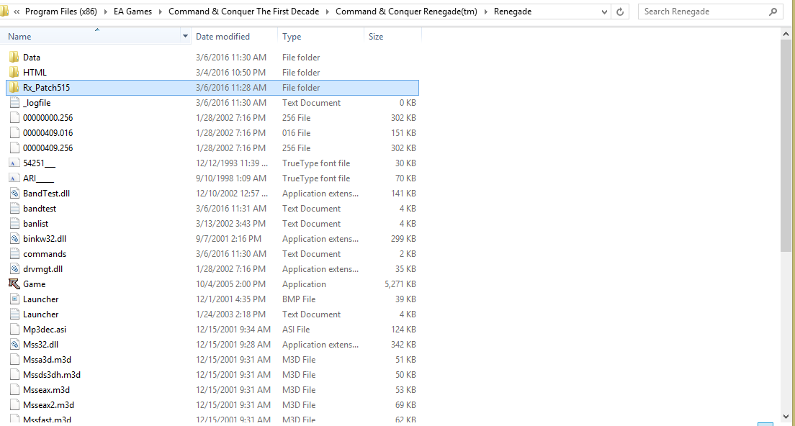The width and height of the screenshot is (795, 426).
Task: Click the Launcher text document icon
Action: [x=14, y=314]
